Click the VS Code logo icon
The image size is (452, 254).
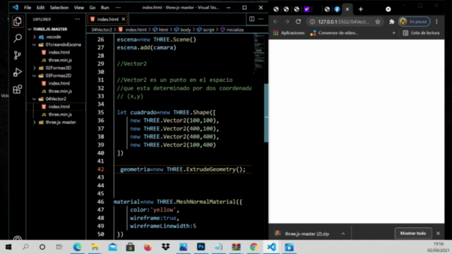pyautogui.click(x=16, y=8)
